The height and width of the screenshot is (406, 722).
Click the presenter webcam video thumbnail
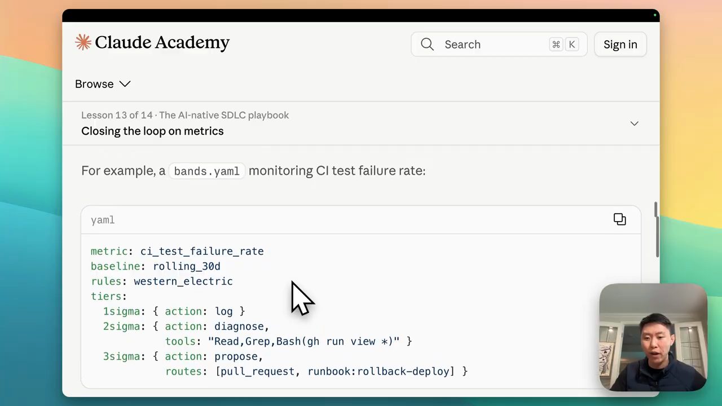coord(653,337)
